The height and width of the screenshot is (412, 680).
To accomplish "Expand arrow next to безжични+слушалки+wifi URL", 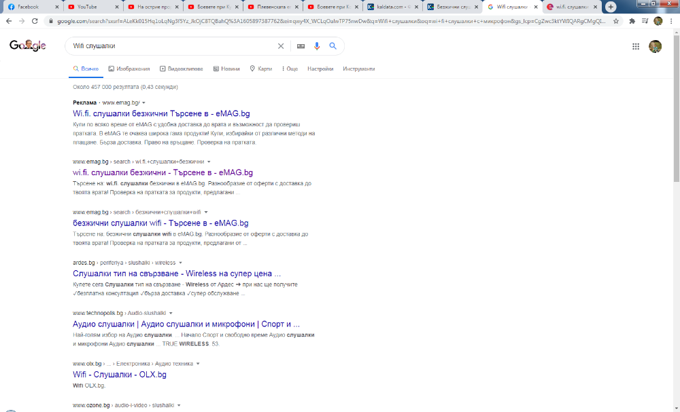I will (x=206, y=212).
